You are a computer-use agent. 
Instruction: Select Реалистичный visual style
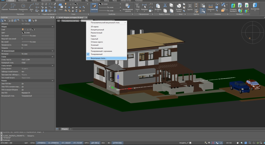tap(97, 33)
